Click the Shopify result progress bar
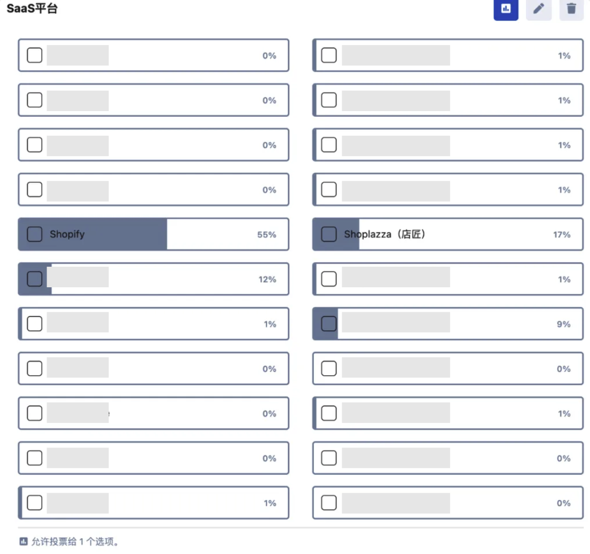Viewport: 590px width, 554px height. tap(128, 234)
